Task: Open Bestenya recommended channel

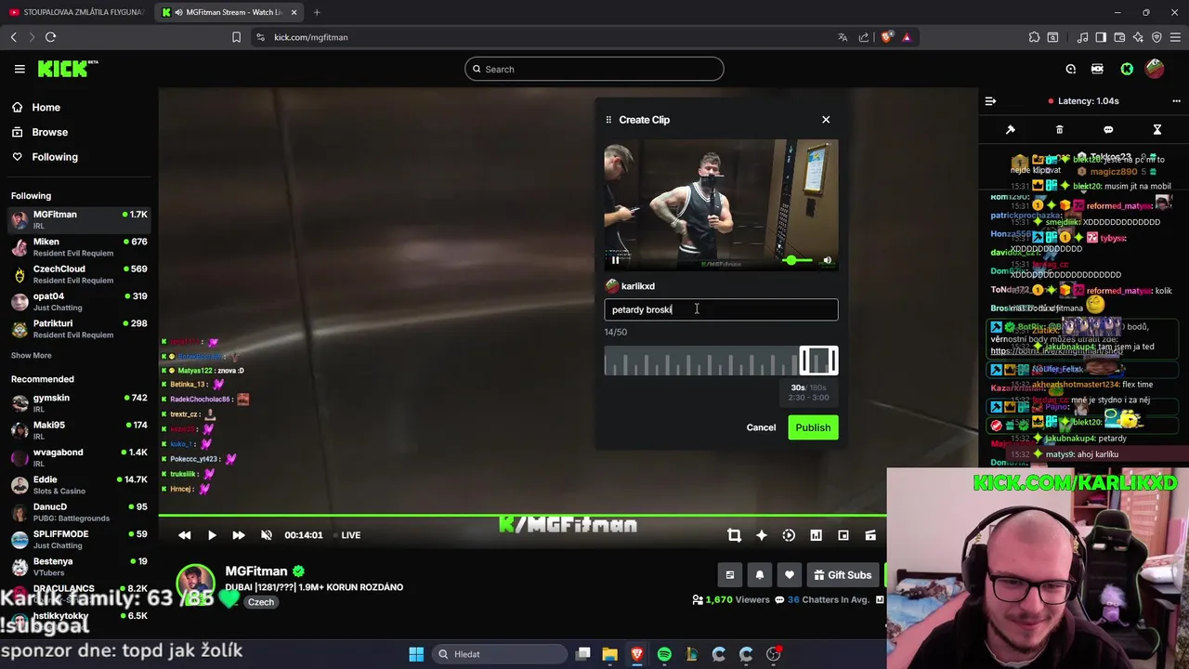Action: [x=79, y=567]
